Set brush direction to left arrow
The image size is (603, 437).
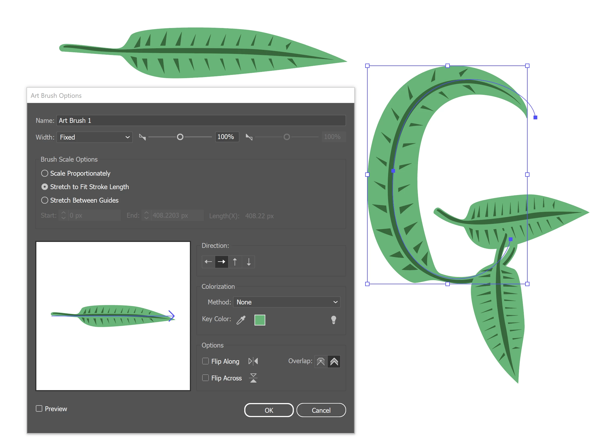point(208,262)
